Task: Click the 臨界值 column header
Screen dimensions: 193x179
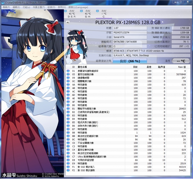Action: [159, 67]
